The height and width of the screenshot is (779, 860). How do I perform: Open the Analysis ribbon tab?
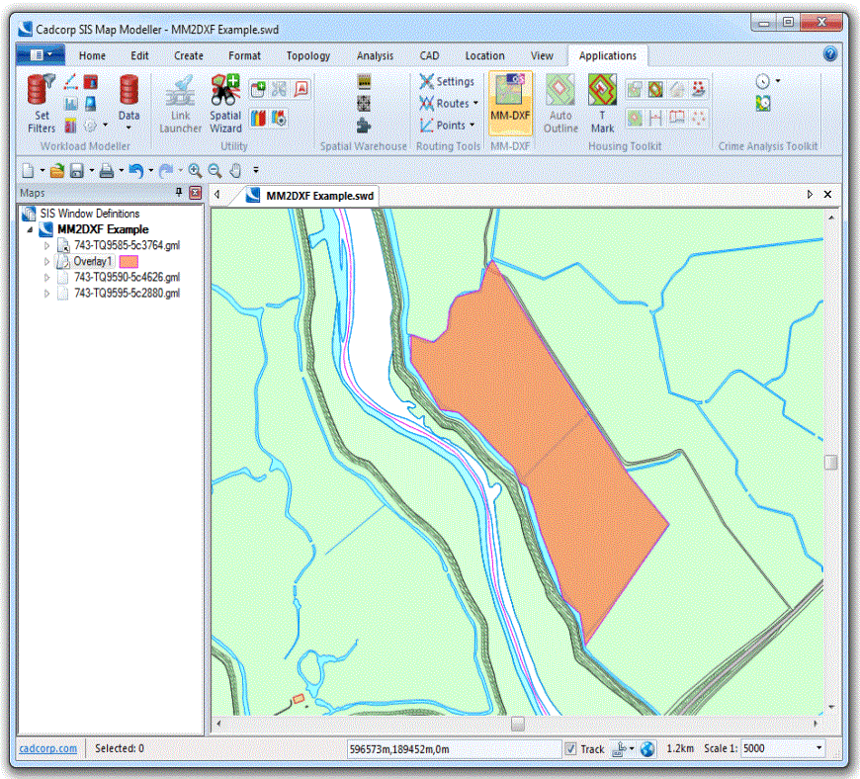pos(376,56)
